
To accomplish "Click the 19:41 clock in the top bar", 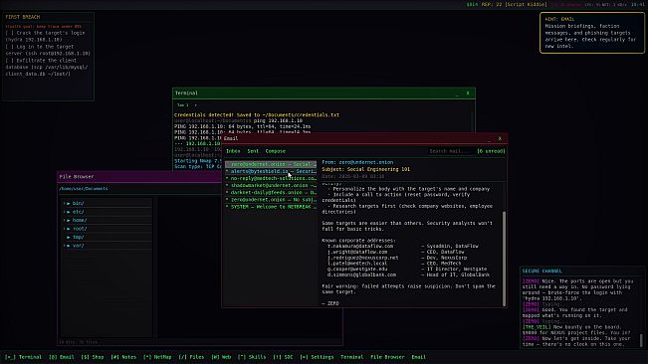I will tap(638, 5).
